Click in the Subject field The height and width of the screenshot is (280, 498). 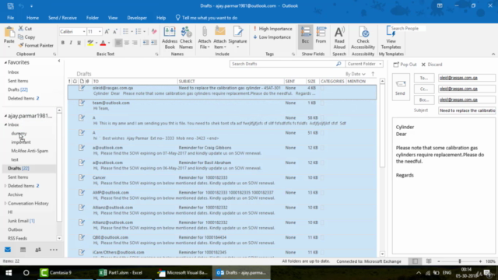click(467, 110)
